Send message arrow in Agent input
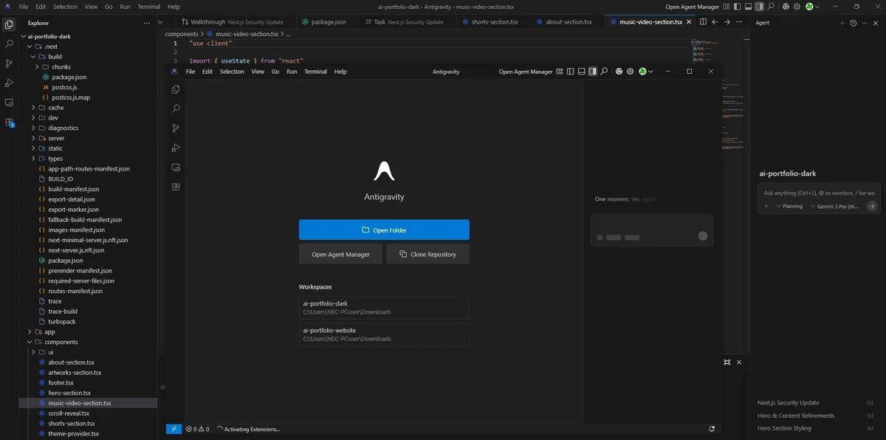The width and height of the screenshot is (886, 440). click(871, 206)
